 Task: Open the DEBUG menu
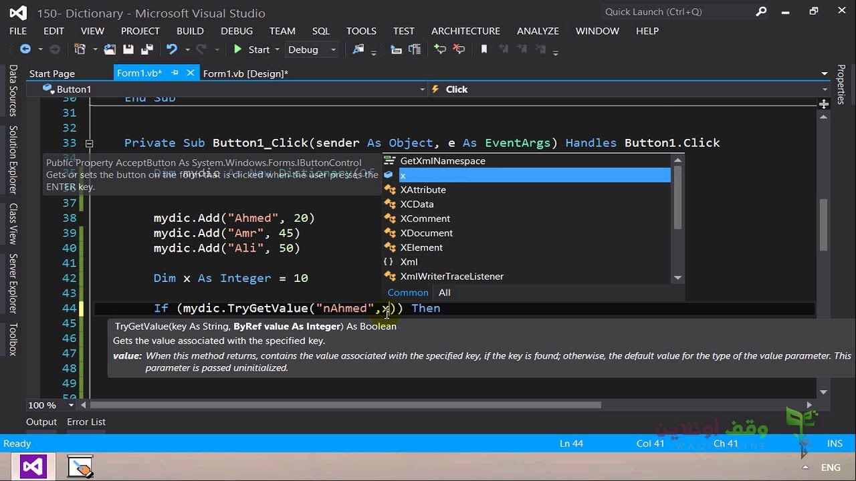coord(237,31)
